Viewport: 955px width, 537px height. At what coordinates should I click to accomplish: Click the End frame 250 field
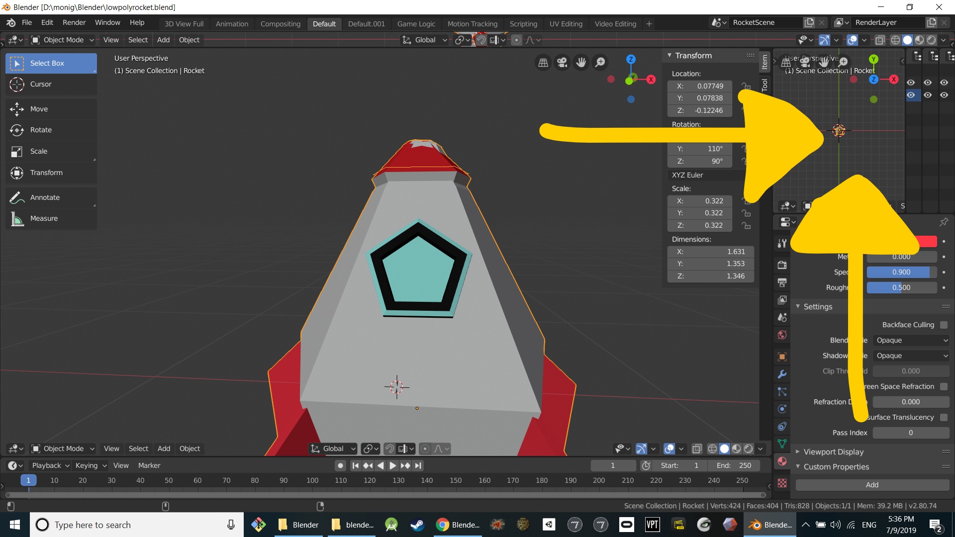coord(734,465)
